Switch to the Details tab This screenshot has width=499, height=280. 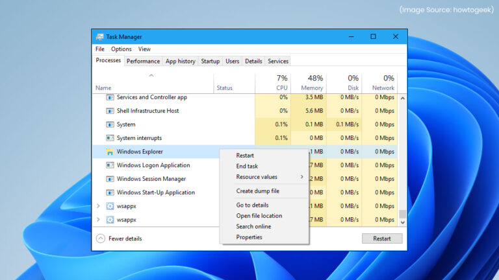pos(253,62)
